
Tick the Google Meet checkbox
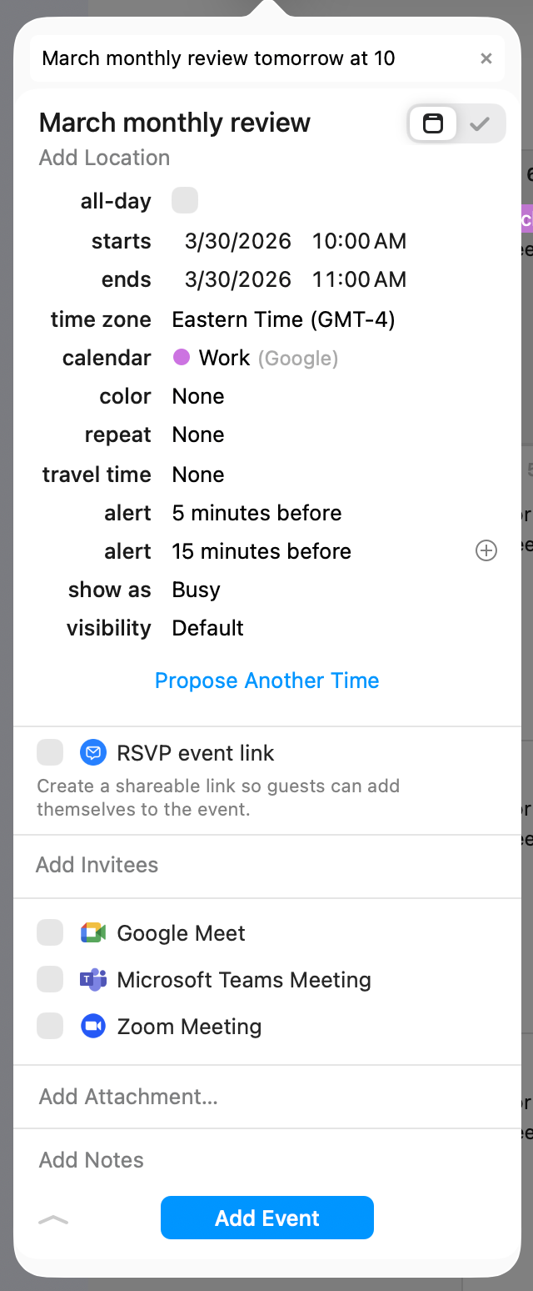point(50,932)
